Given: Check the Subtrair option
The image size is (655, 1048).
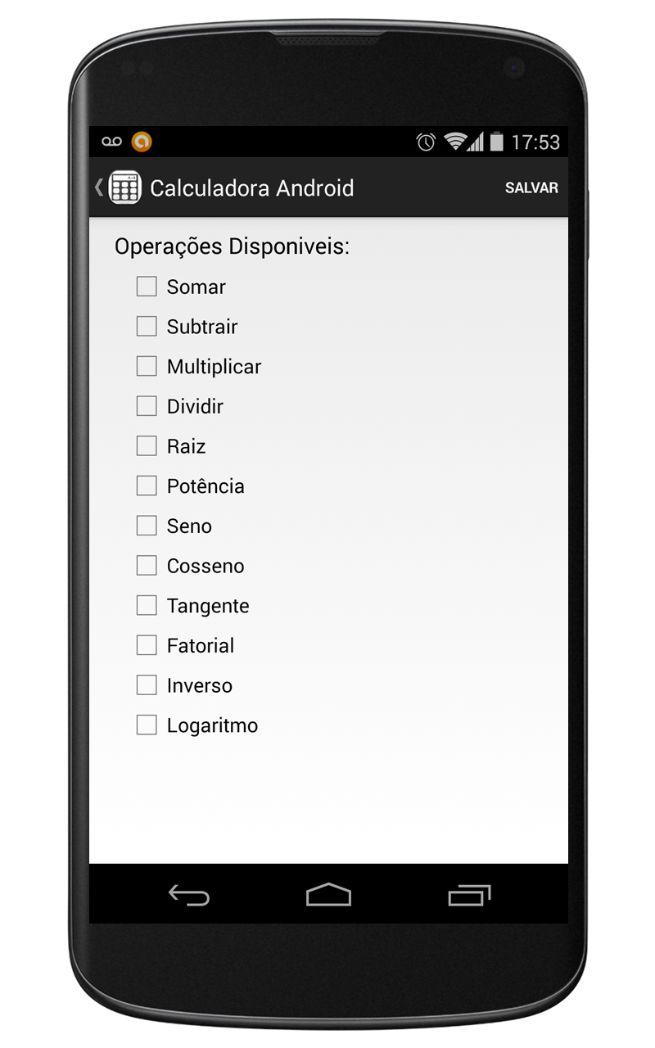Looking at the screenshot, I should tap(146, 326).
